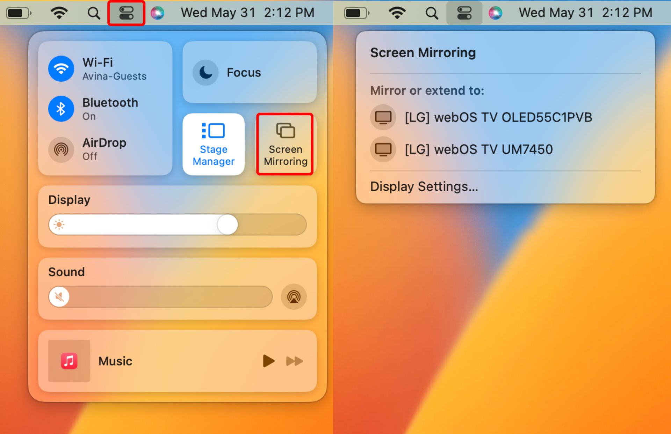
Task: Toggle Bluetooth on/off button
Action: [61, 109]
